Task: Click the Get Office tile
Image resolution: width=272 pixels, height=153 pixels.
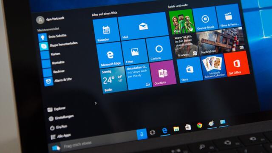Action: 237,64
